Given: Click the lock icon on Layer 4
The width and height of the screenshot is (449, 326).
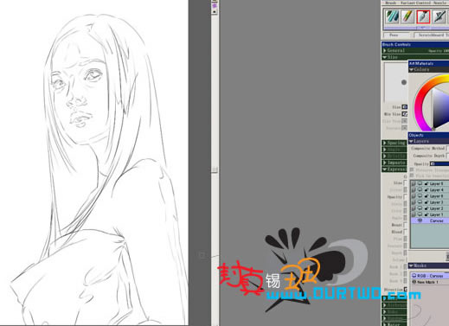Looking at the screenshot, I should point(427,190).
